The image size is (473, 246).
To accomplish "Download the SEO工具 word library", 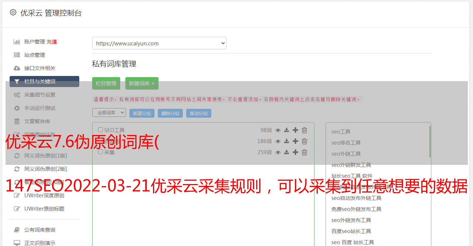I will [x=286, y=130].
